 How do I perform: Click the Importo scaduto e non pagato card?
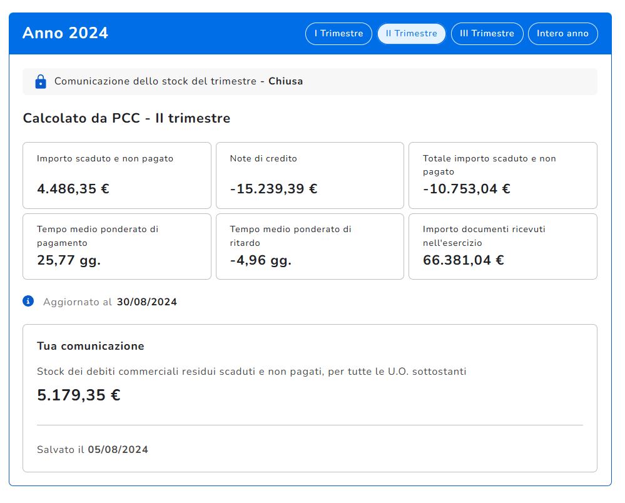coord(117,175)
